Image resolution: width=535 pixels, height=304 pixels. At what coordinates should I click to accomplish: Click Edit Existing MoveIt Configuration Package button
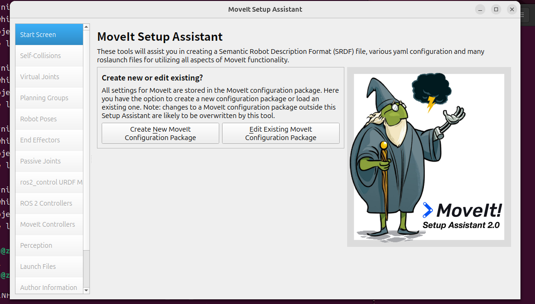coord(281,133)
